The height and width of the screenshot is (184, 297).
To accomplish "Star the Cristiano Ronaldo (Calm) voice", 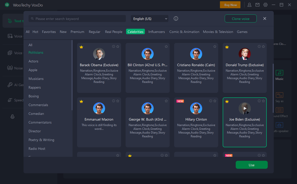I will coord(215,46).
